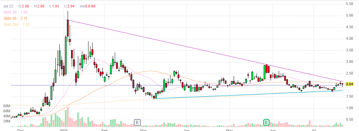Viewport: 359px width, 131px height.
Task: Click the 80M volume scale label
Action: tap(6, 106)
